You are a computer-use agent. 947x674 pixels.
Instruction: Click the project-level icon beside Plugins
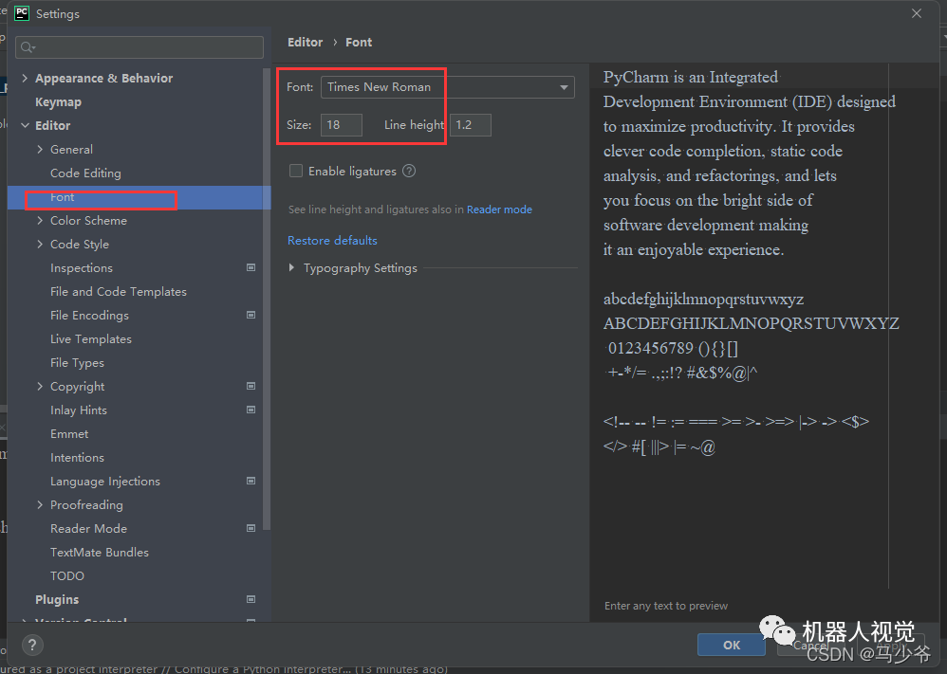click(x=251, y=599)
